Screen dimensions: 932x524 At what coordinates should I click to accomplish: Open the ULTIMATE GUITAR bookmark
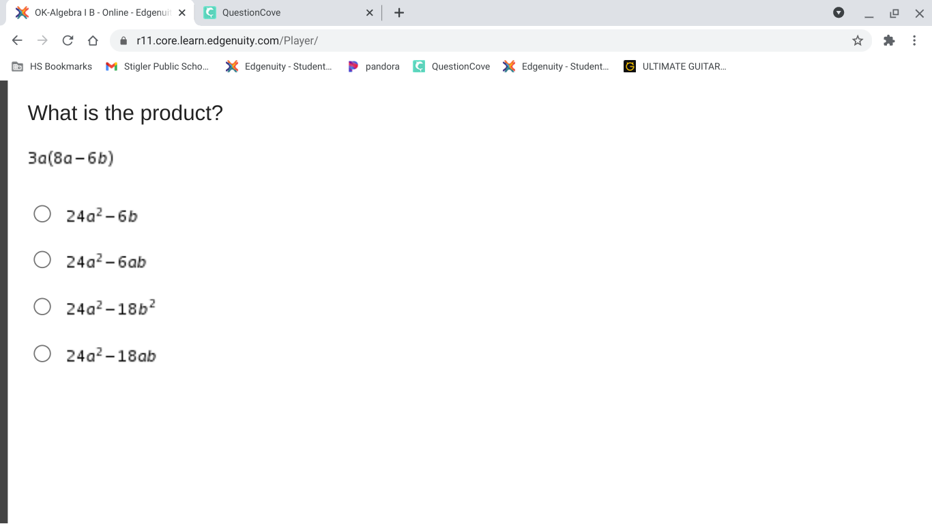click(675, 66)
